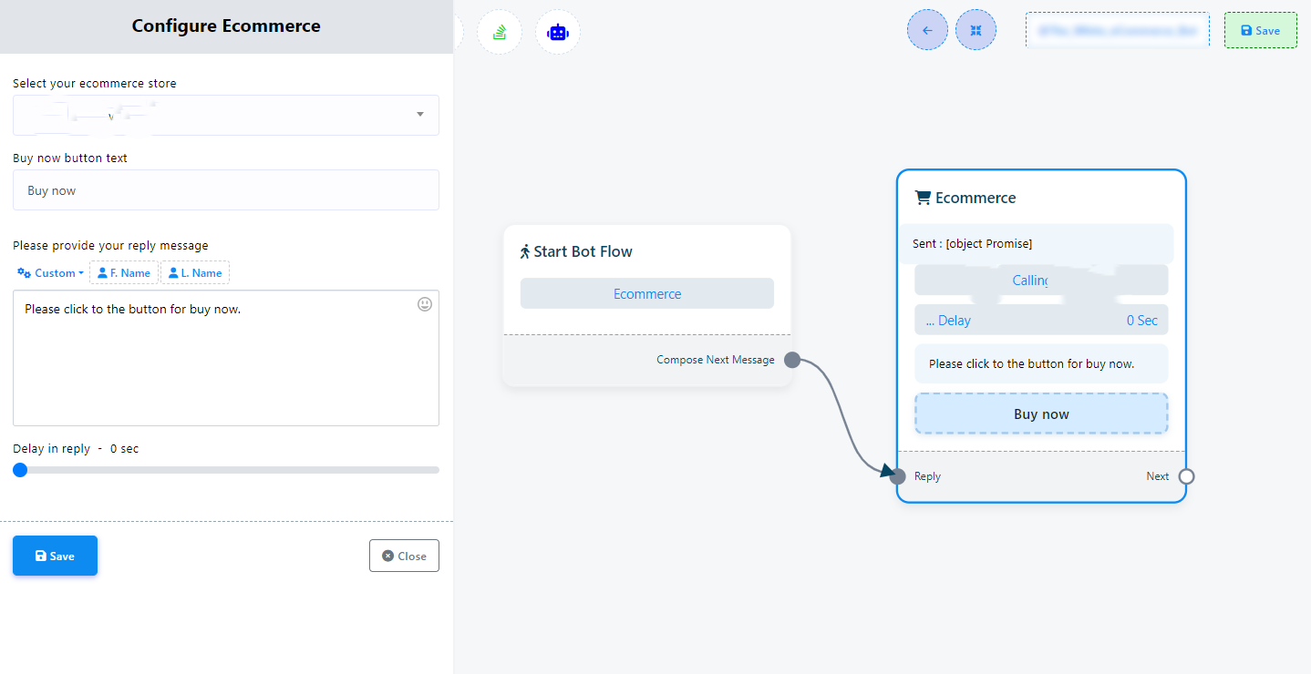Click the delay in reply slider handle
Image resolution: width=1311 pixels, height=674 pixels.
tap(20, 470)
